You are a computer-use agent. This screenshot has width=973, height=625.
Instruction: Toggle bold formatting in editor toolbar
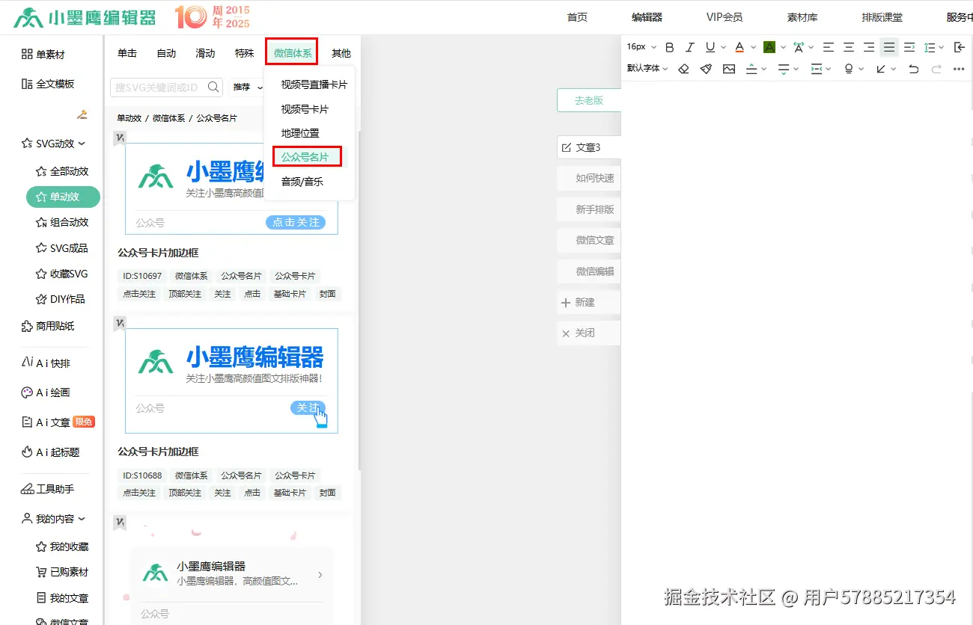tap(670, 47)
